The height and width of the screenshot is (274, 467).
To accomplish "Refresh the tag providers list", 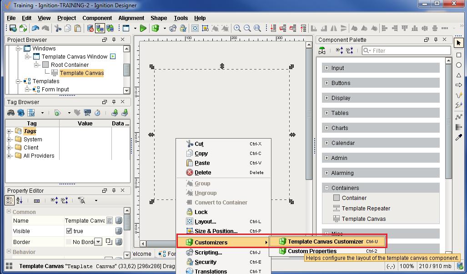I will pyautogui.click(x=20, y=113).
